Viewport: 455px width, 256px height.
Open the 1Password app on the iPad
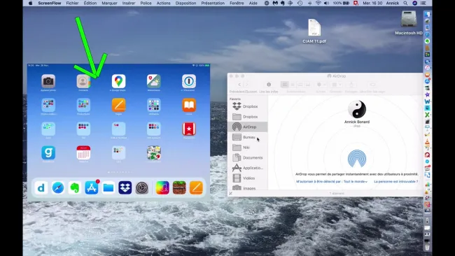[189, 81]
